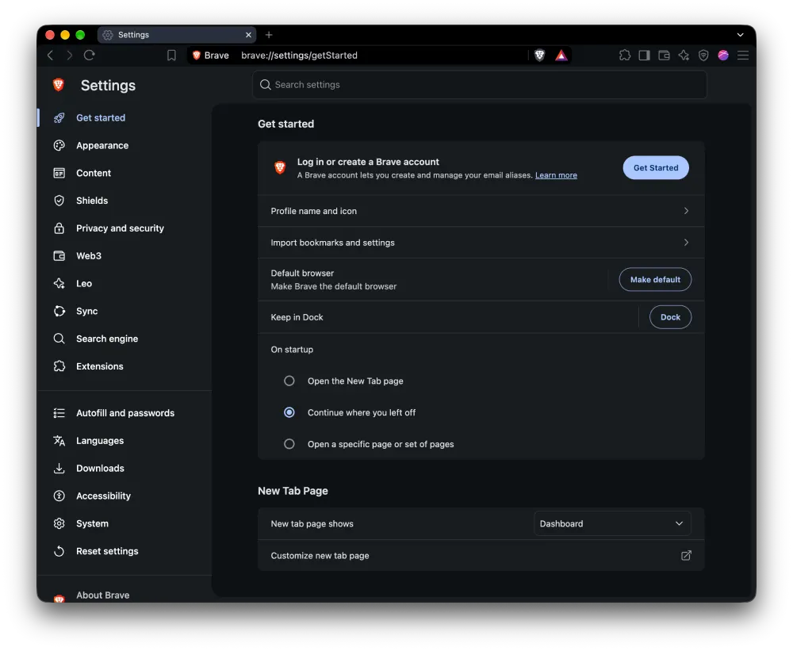Open the hamburger main menu
The height and width of the screenshot is (651, 793).
[743, 56]
